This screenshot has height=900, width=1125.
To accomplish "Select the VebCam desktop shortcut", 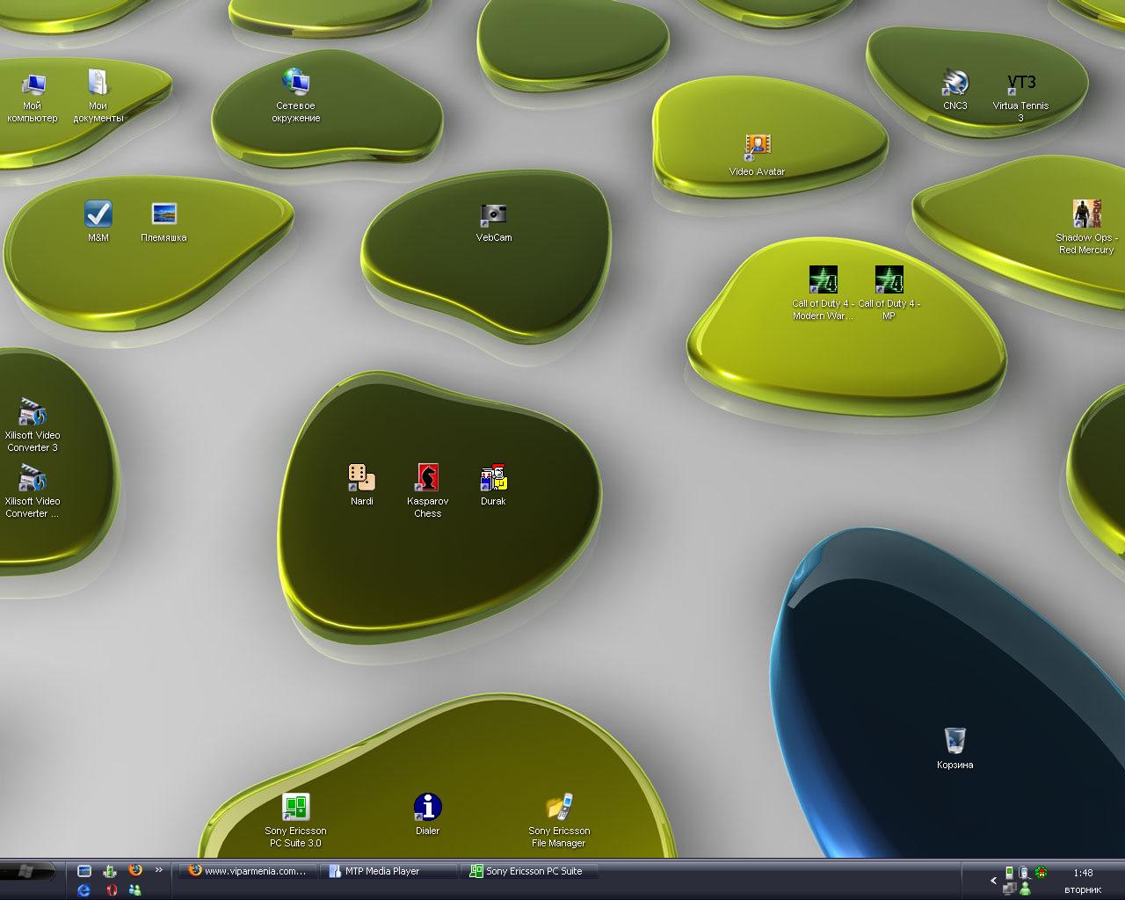I will click(493, 214).
